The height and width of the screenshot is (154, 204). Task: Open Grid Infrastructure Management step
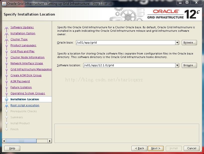click(x=31, y=69)
